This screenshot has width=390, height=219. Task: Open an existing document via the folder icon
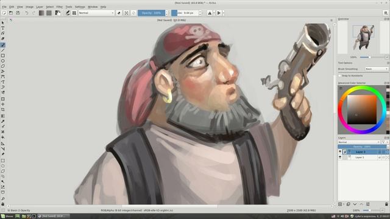click(11, 13)
